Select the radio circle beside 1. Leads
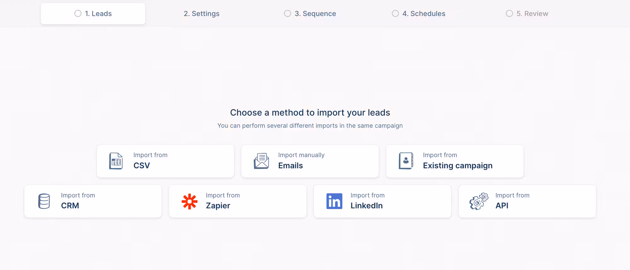 (x=78, y=14)
